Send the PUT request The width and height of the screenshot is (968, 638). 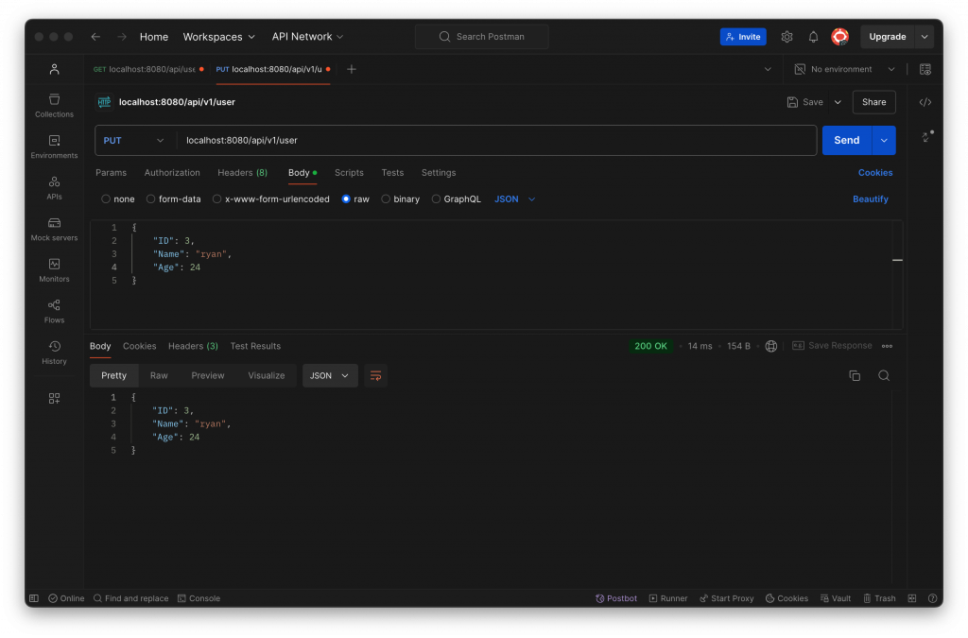click(x=846, y=141)
